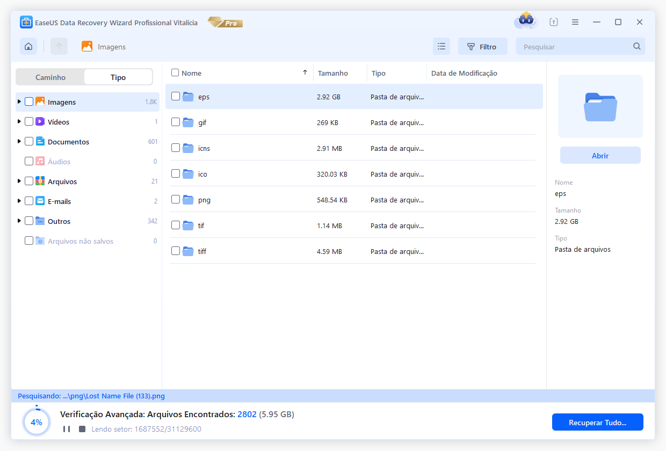Click the search magnifier icon
The height and width of the screenshot is (451, 666).
tap(637, 46)
